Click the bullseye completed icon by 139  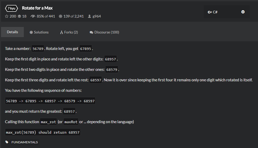(x=60, y=16)
